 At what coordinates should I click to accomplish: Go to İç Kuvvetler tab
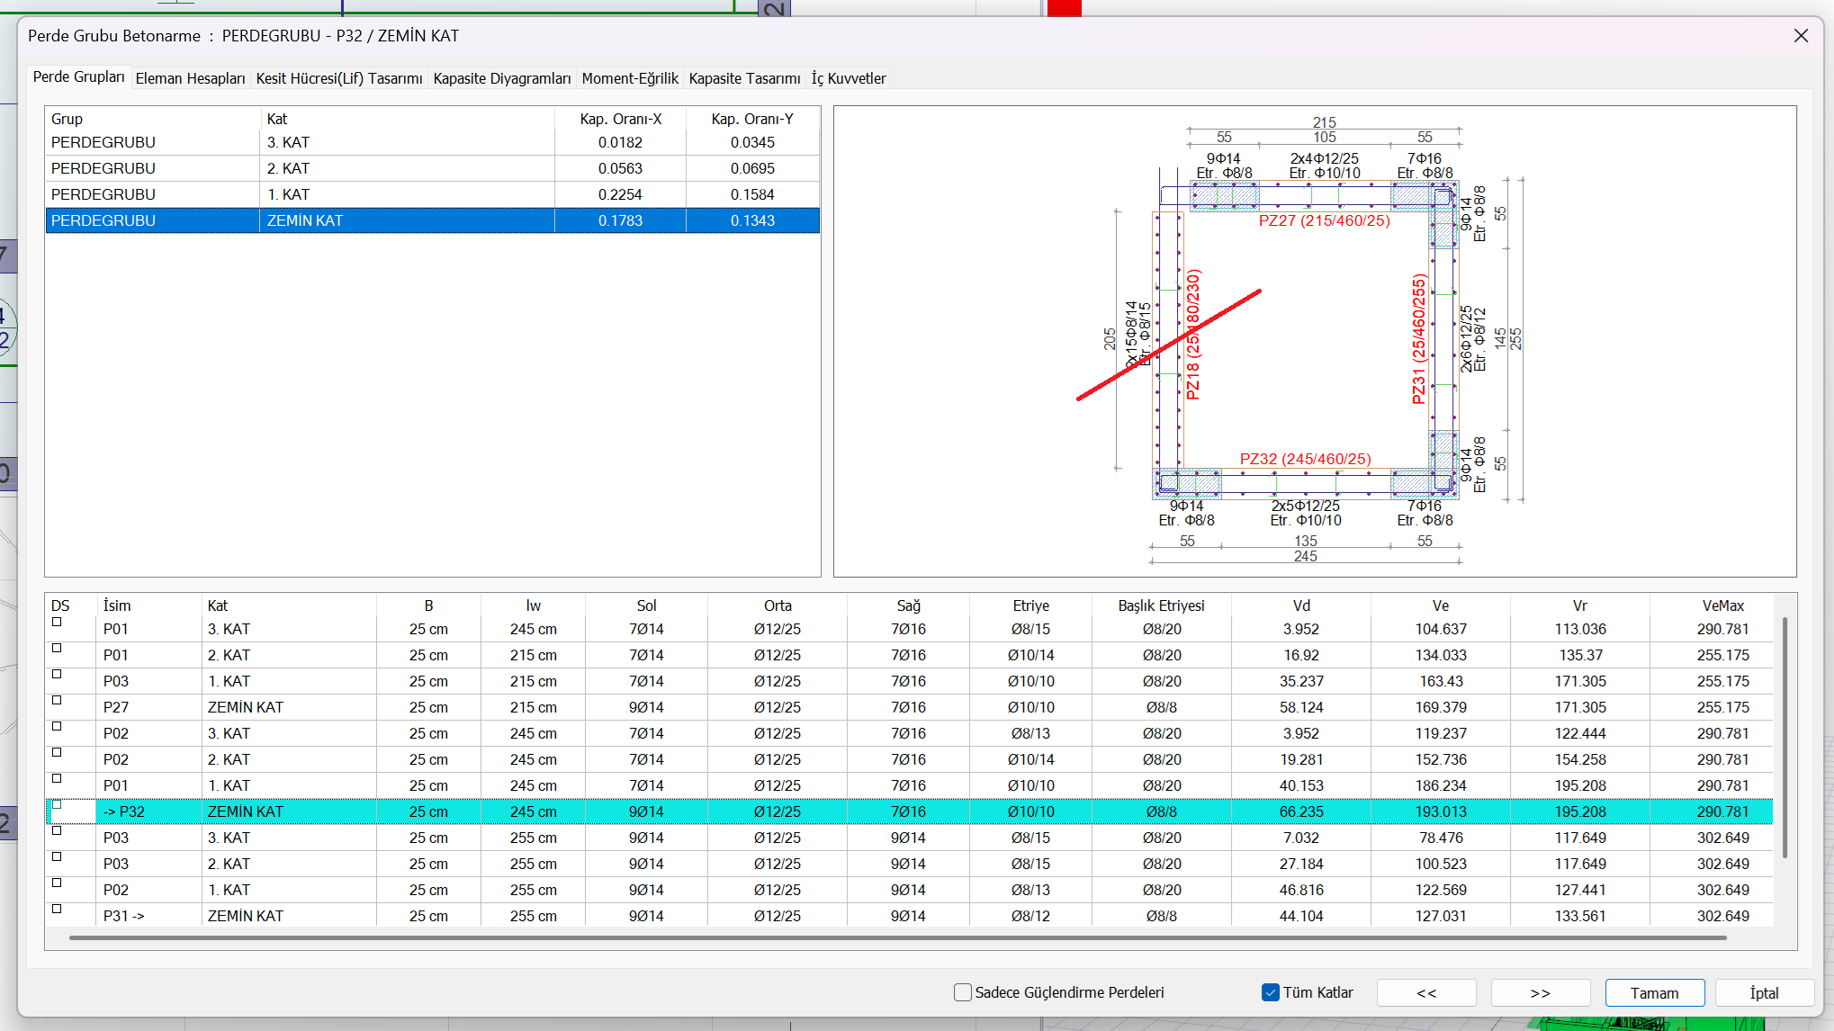coord(849,78)
